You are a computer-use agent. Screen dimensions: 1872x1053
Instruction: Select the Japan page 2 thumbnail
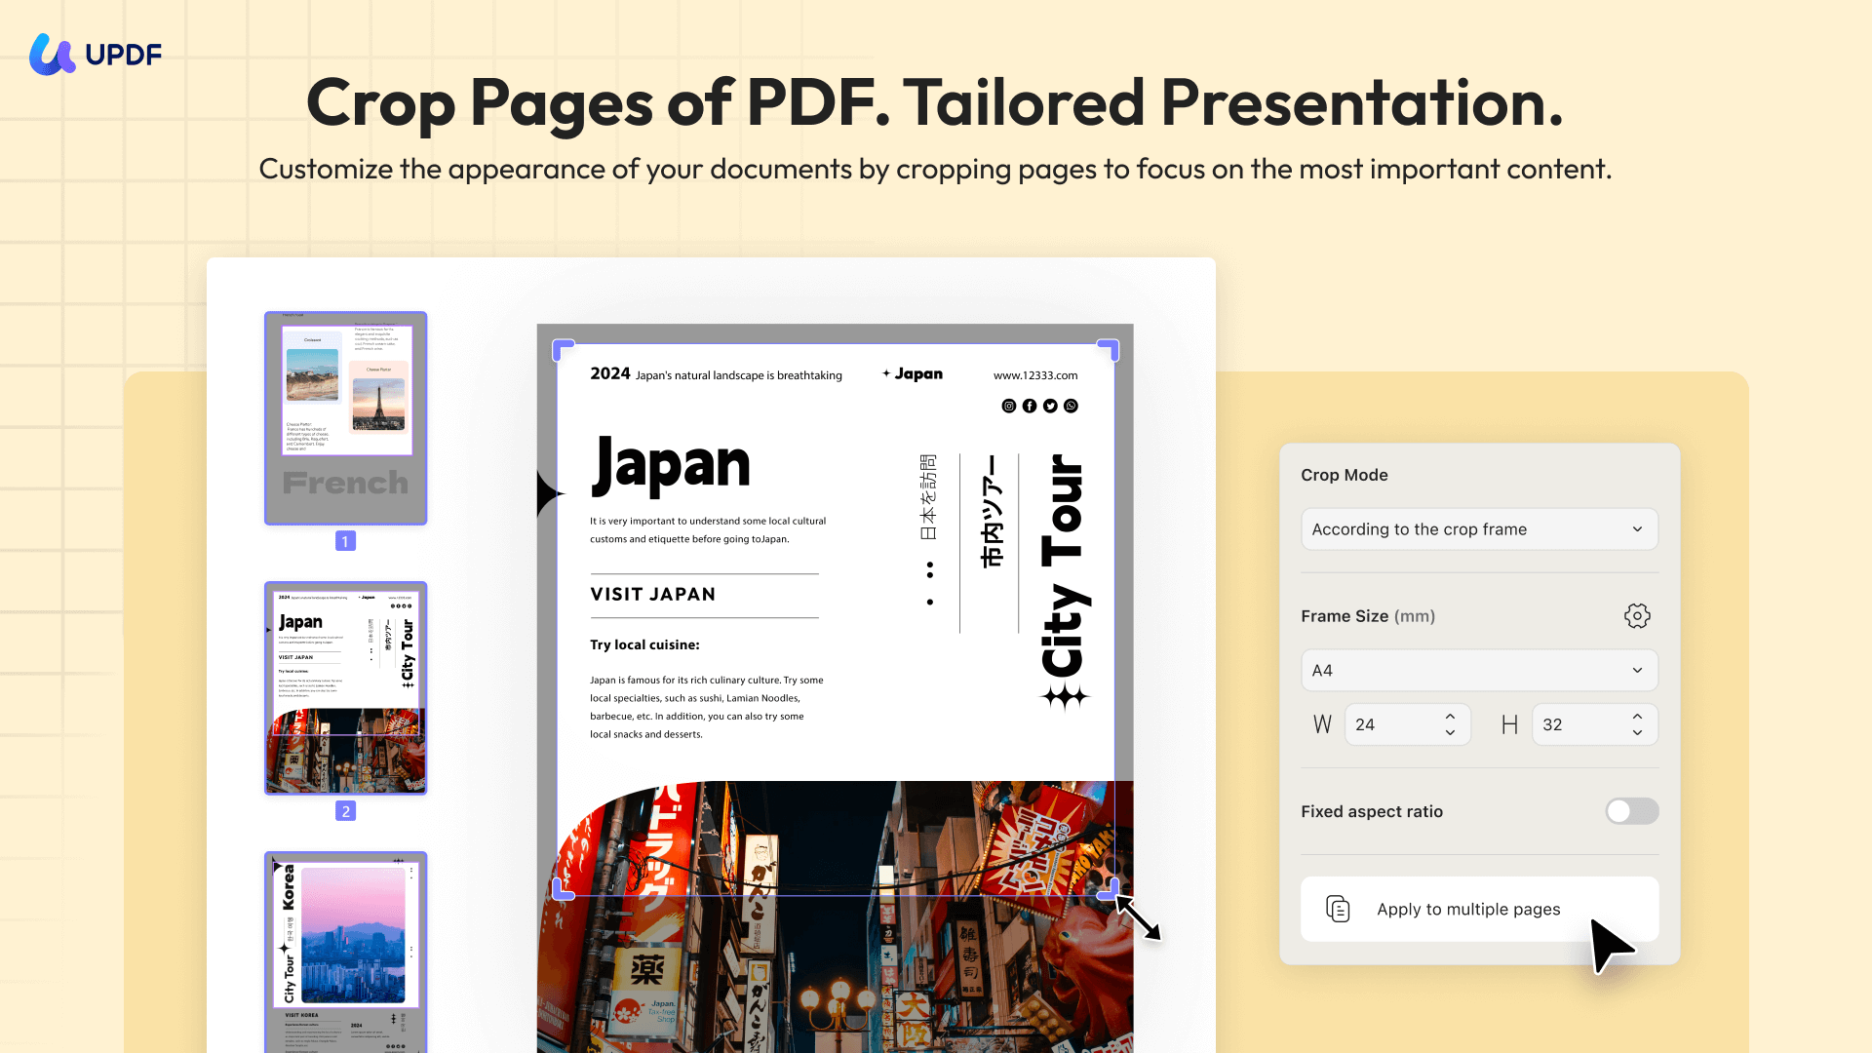pyautogui.click(x=345, y=688)
